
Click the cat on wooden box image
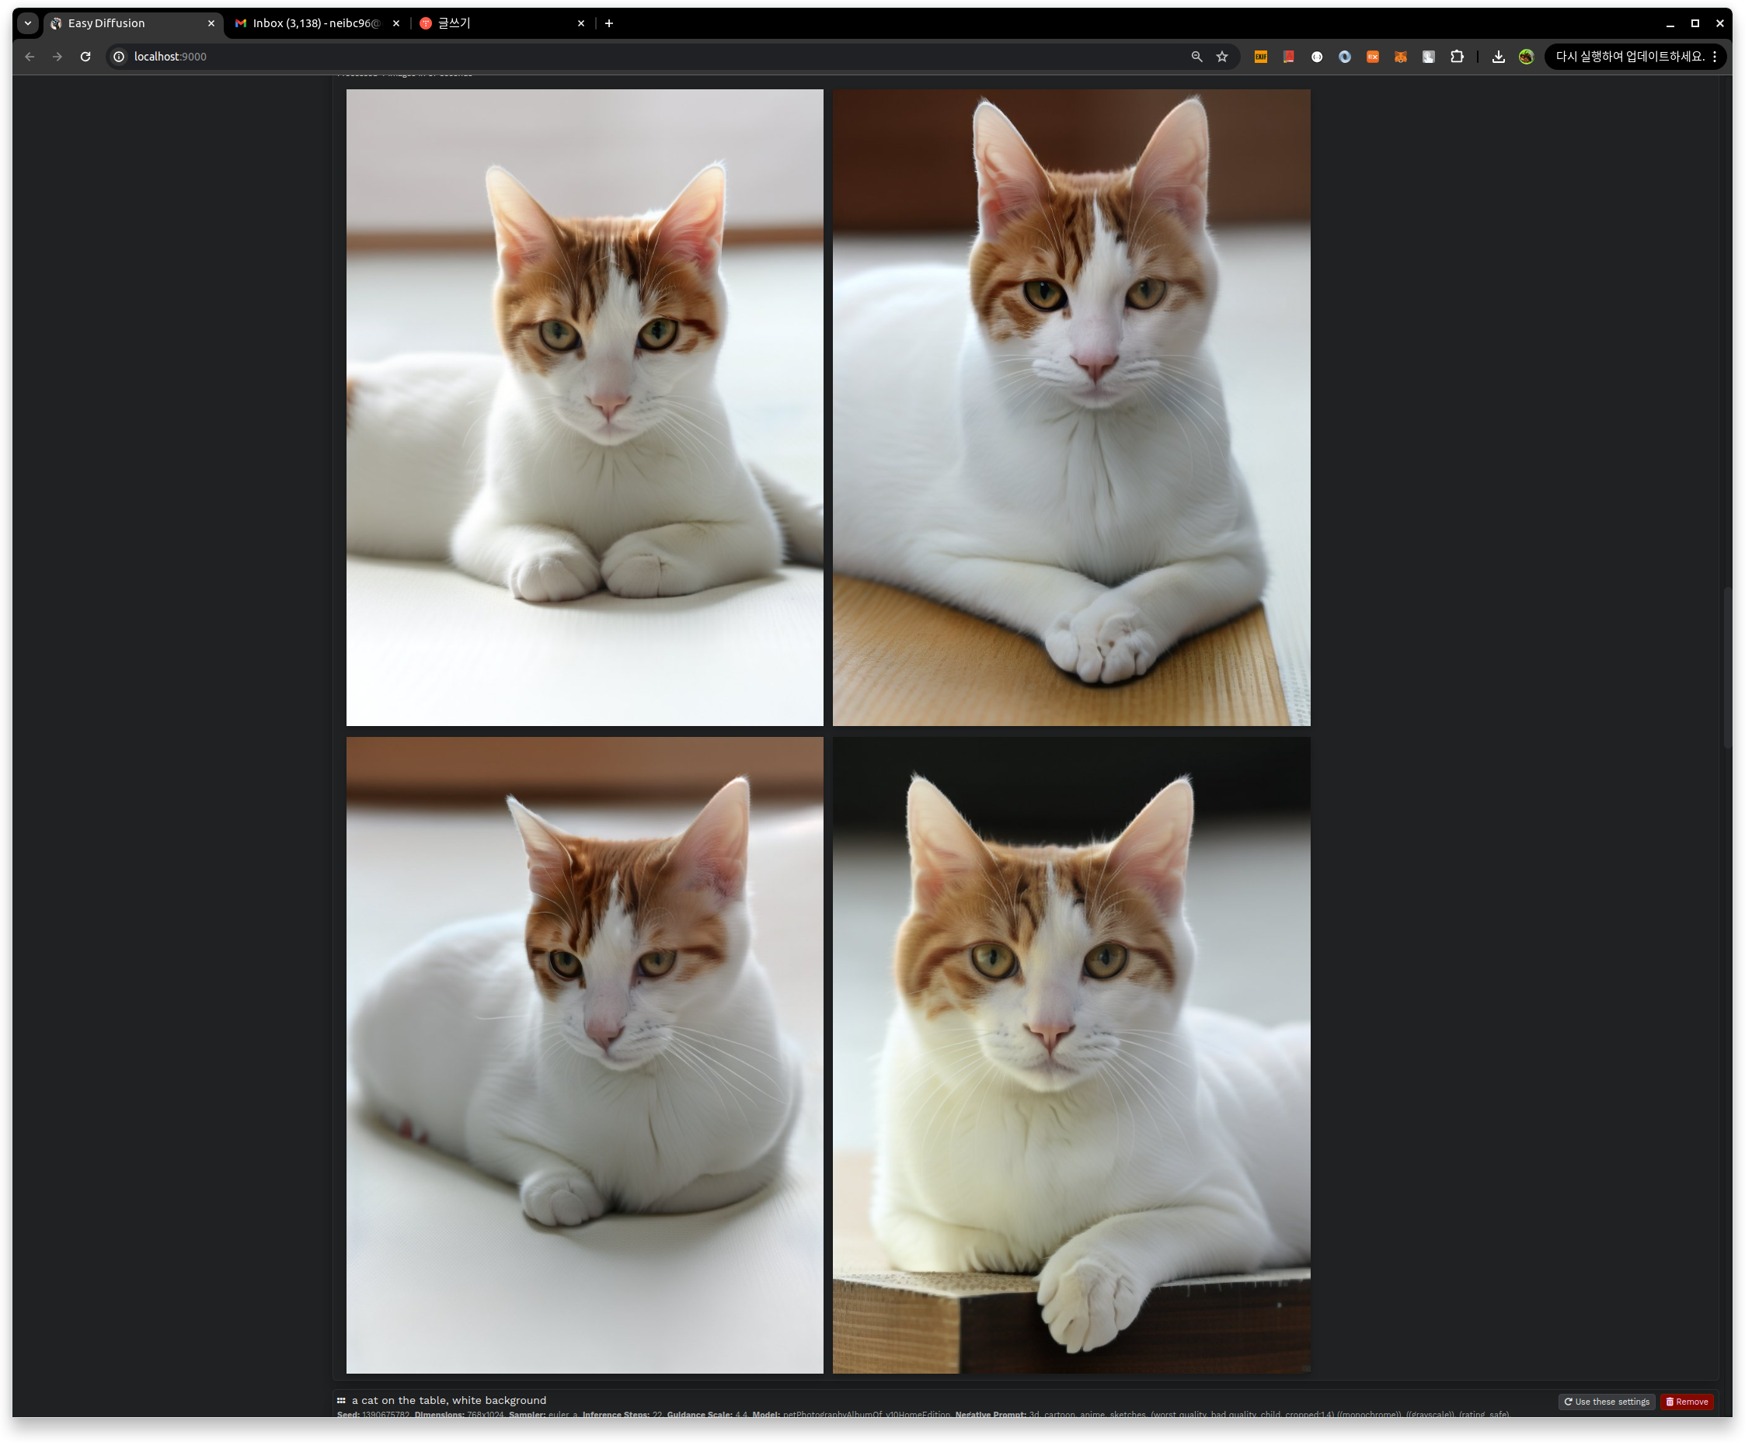click(1071, 1055)
